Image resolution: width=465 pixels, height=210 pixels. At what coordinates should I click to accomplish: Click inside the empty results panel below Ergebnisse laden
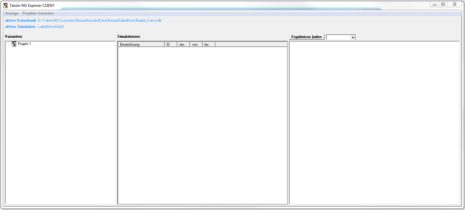(374, 124)
